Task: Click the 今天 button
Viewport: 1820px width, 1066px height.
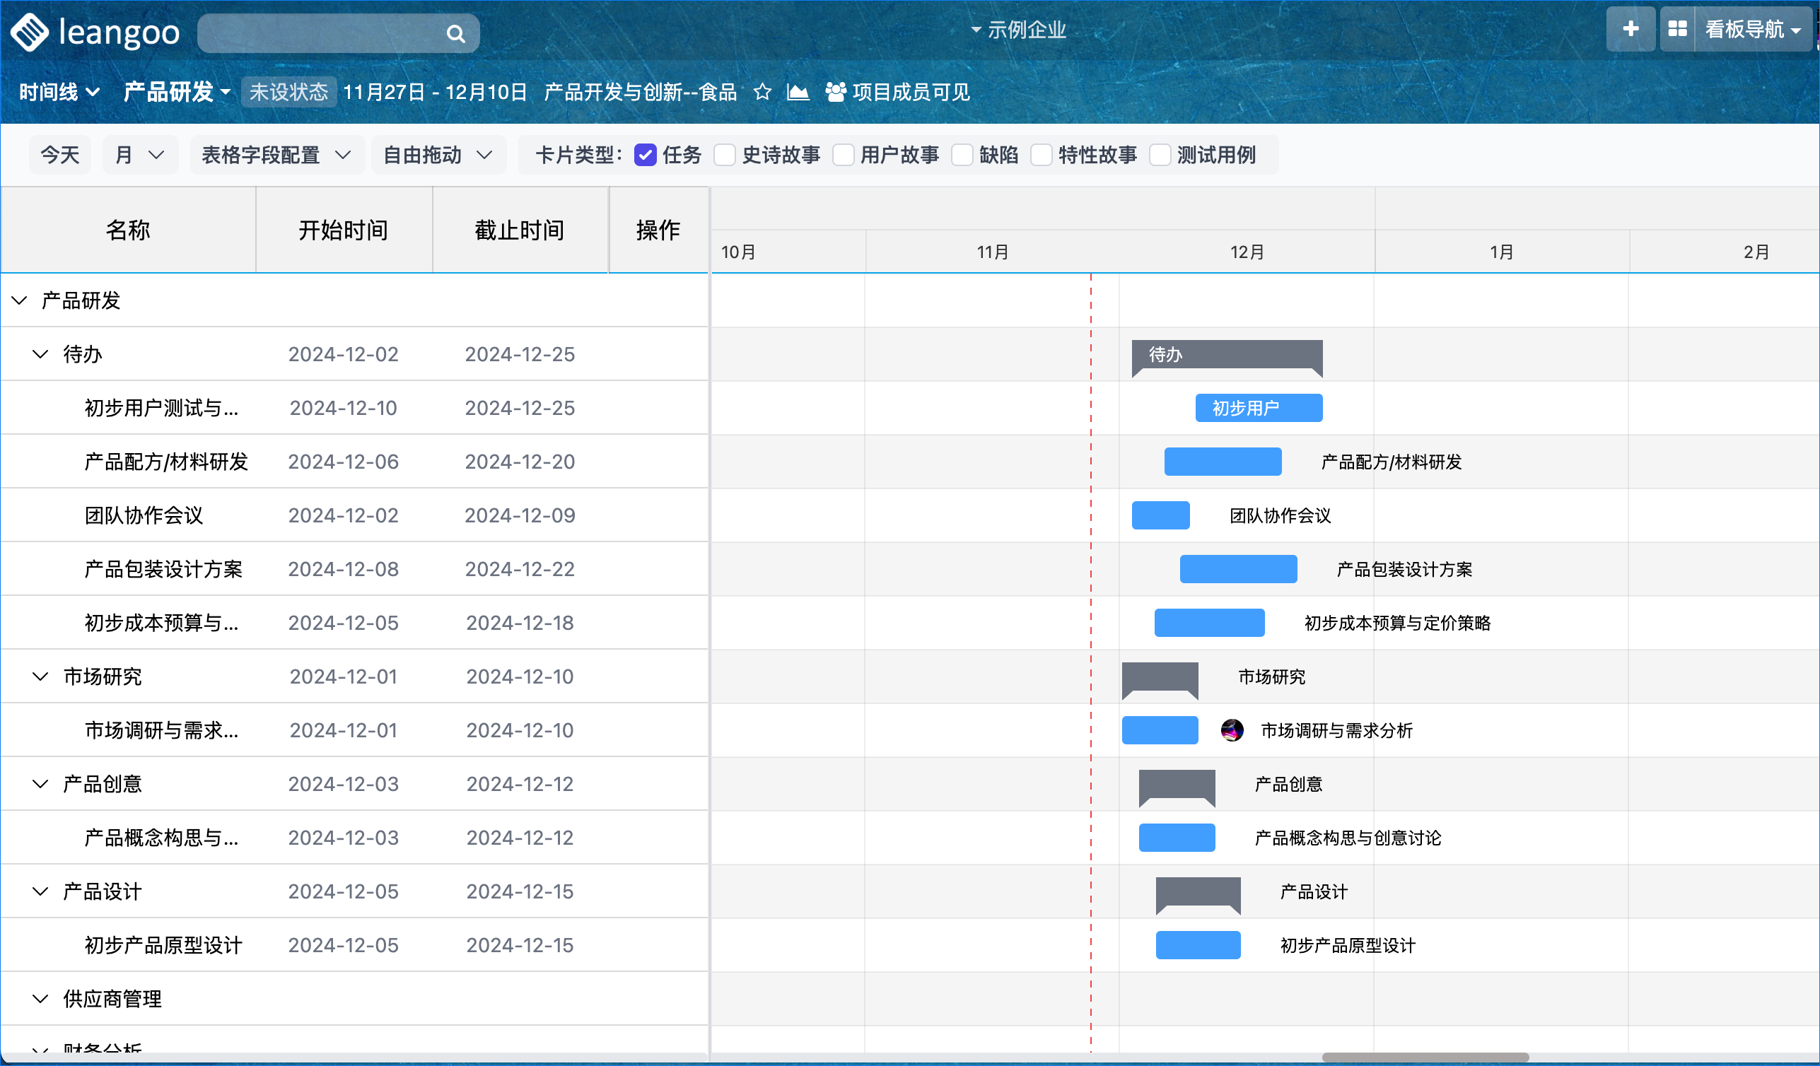Action: [x=60, y=155]
